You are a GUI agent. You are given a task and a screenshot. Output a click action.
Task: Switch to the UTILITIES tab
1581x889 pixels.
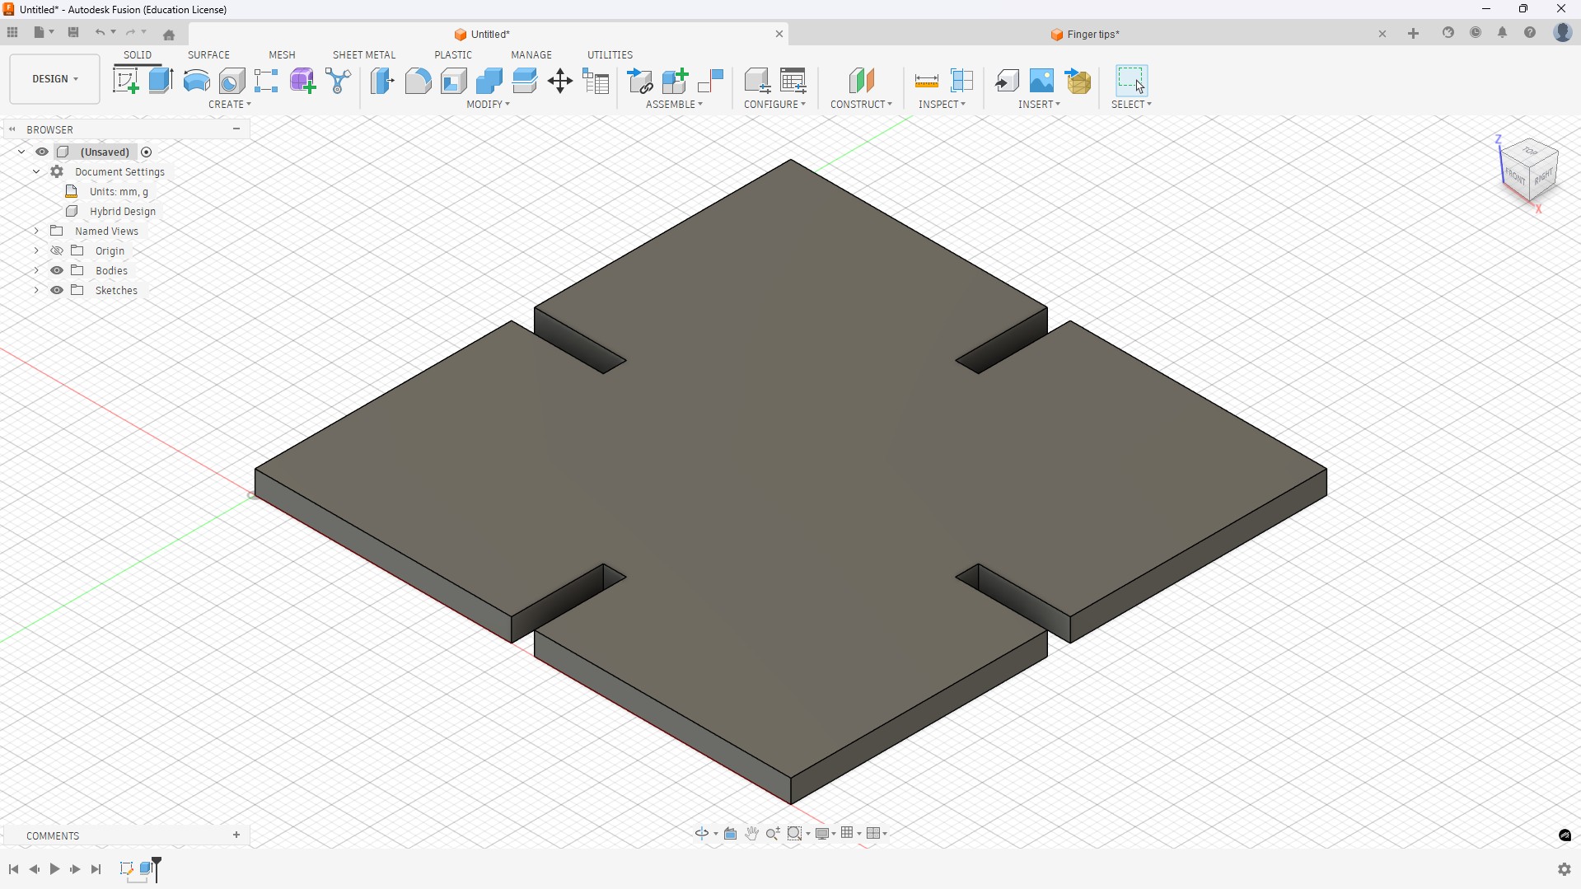point(610,55)
